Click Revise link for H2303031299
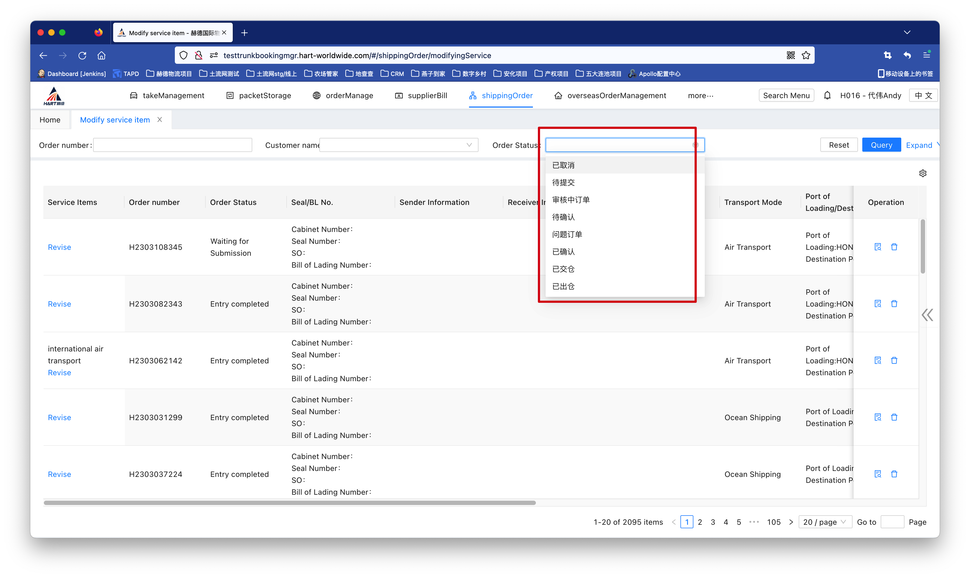This screenshot has width=970, height=578. [x=59, y=417]
